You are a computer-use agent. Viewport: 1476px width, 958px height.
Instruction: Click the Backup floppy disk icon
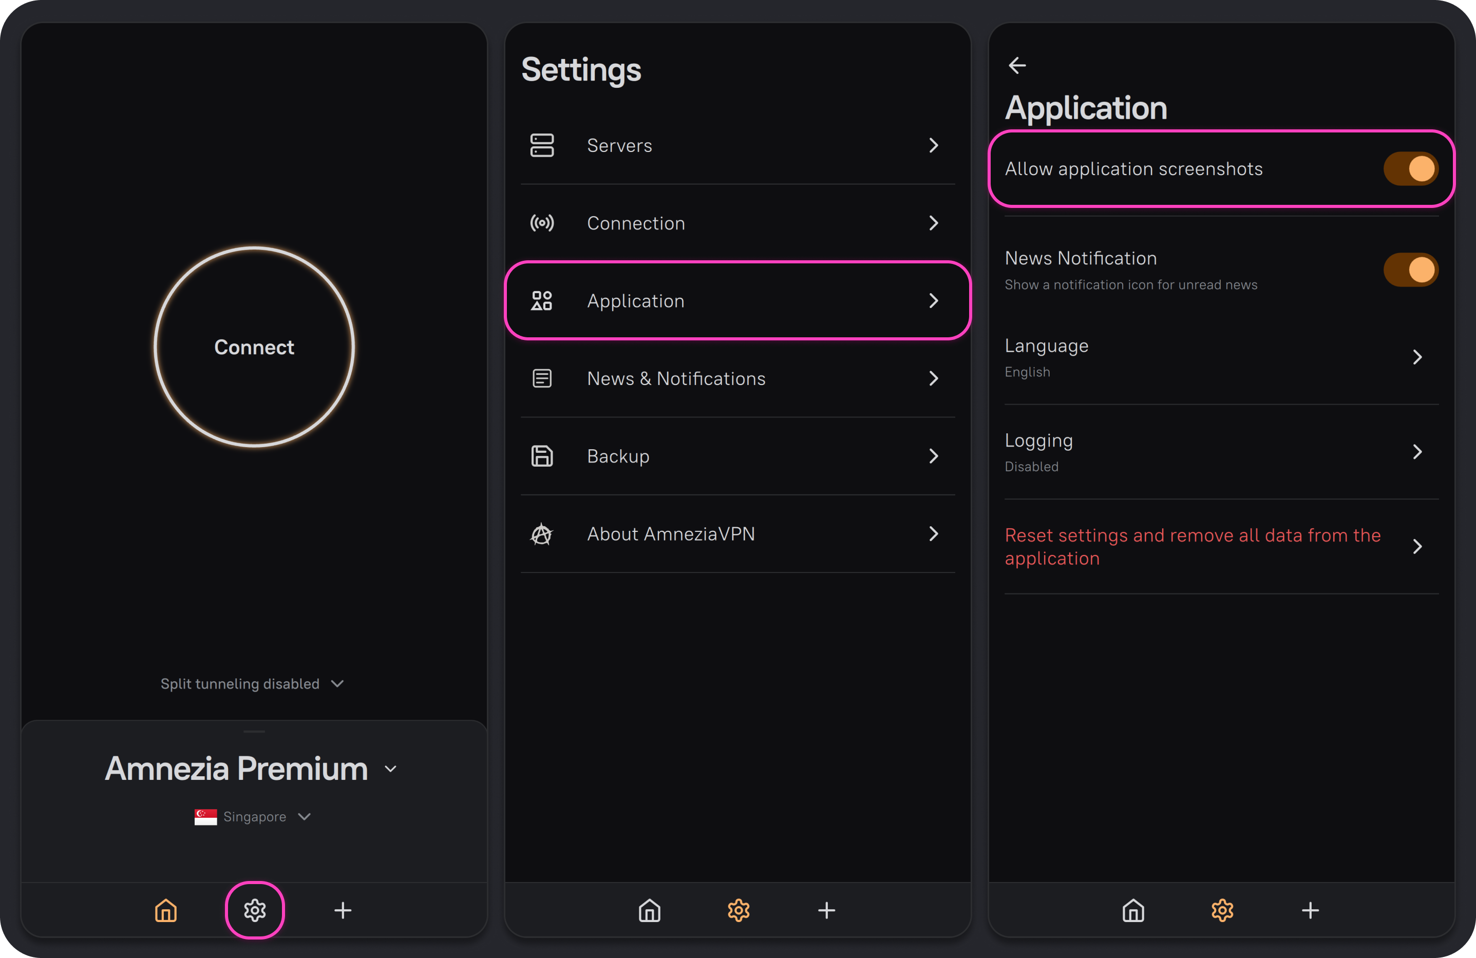(541, 456)
